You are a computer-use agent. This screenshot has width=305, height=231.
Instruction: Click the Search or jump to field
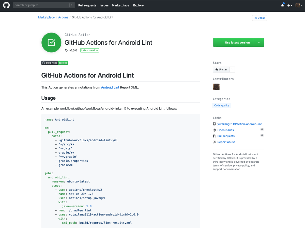click(43, 5)
